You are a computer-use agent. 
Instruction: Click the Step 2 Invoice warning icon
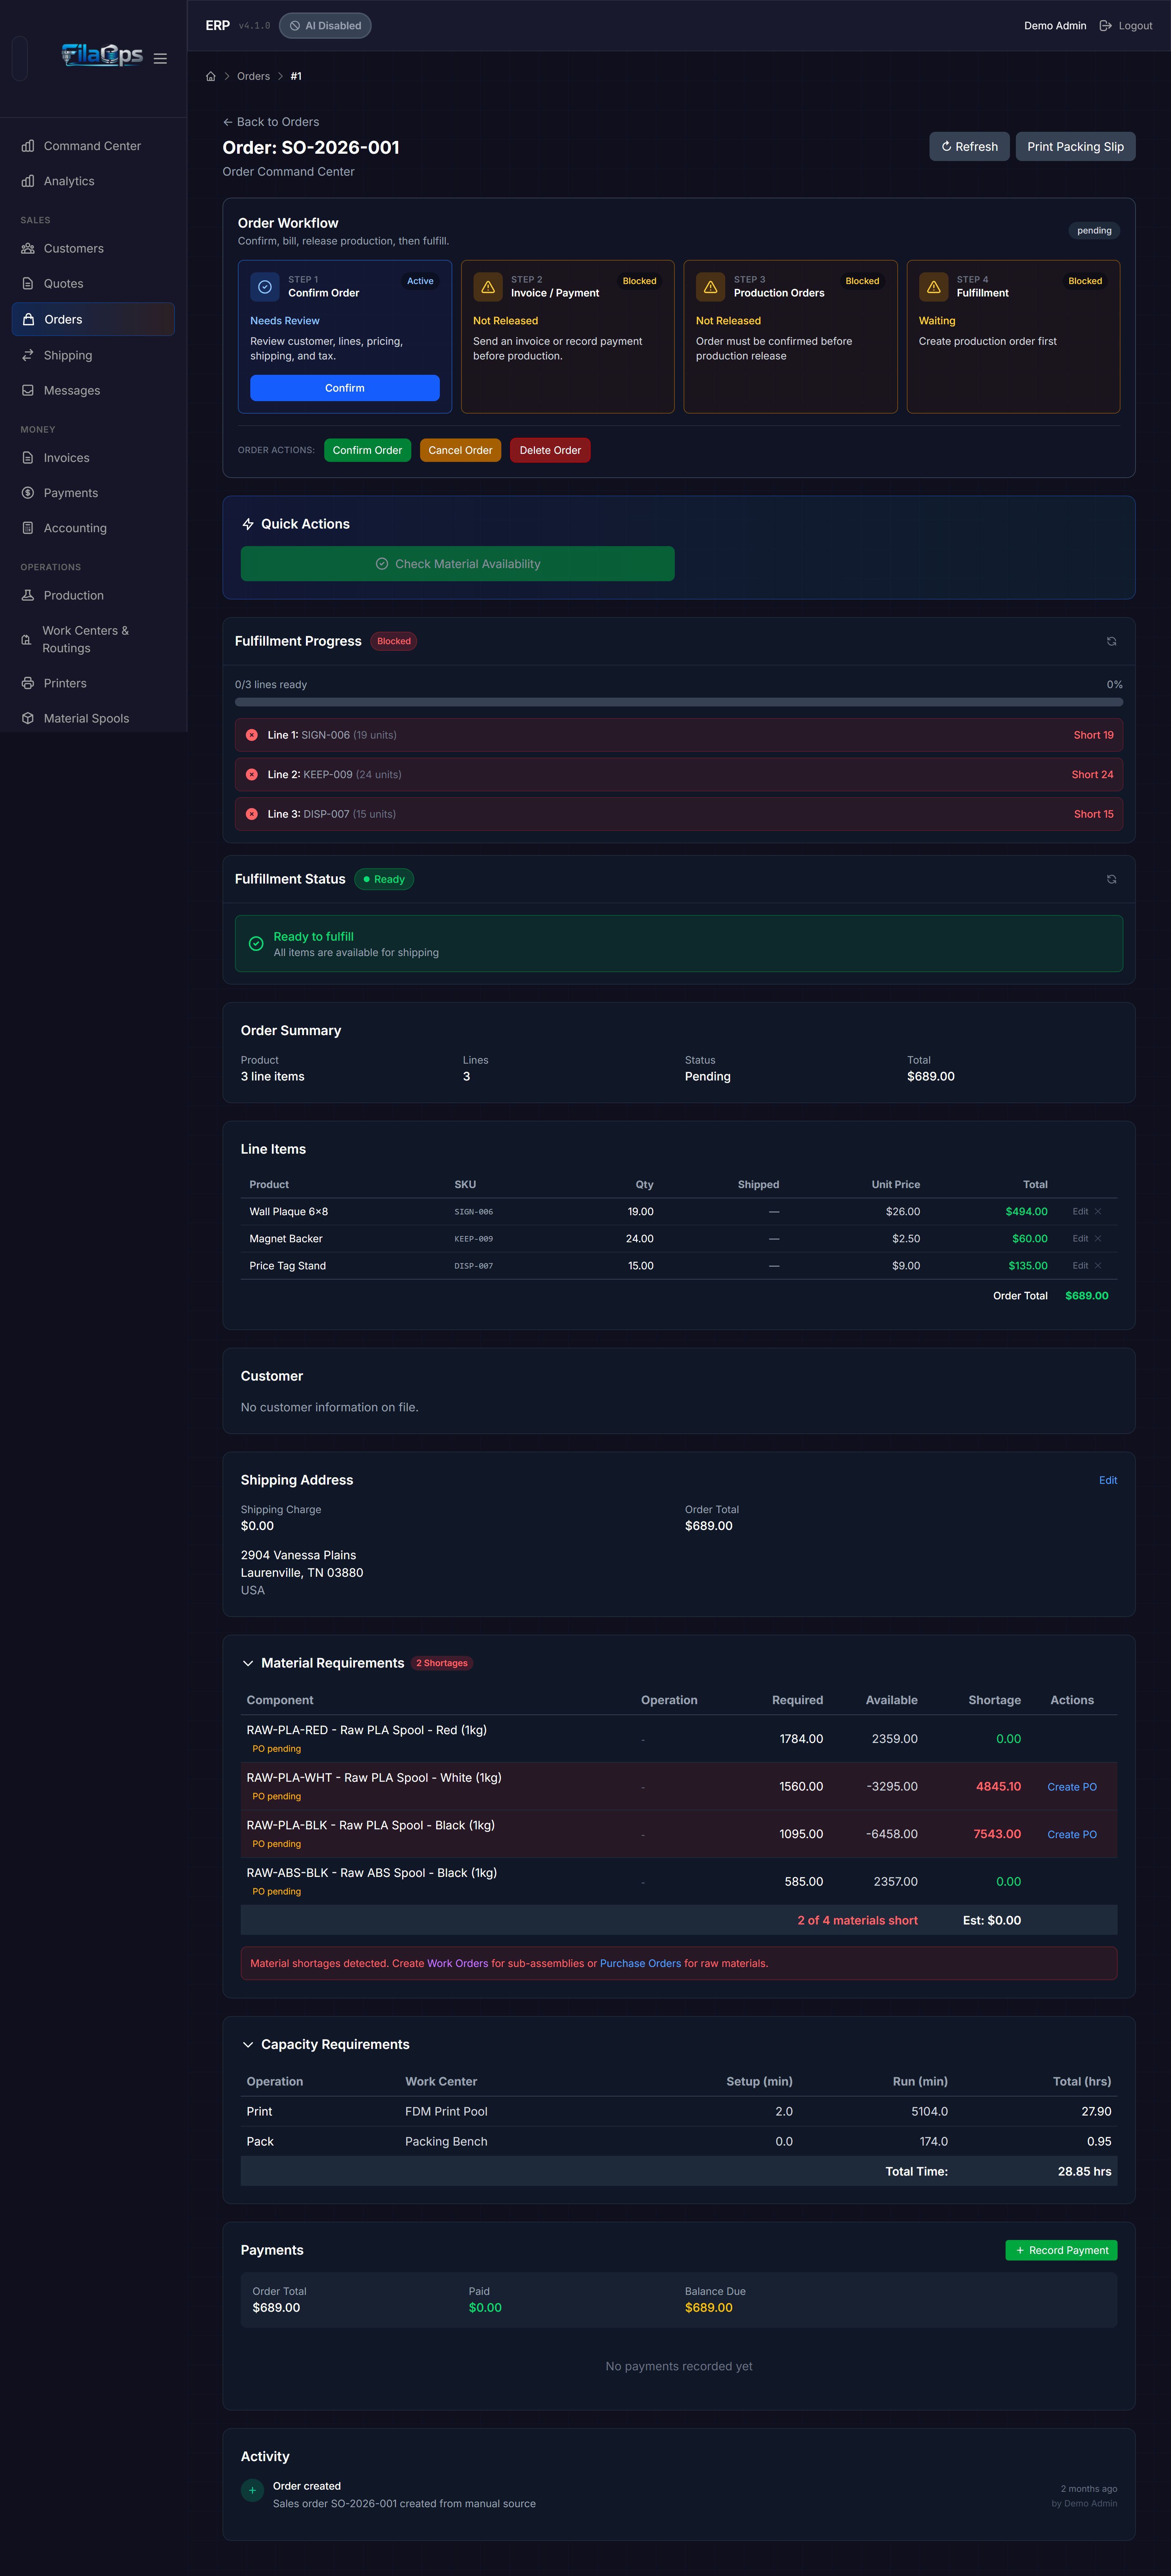488,287
